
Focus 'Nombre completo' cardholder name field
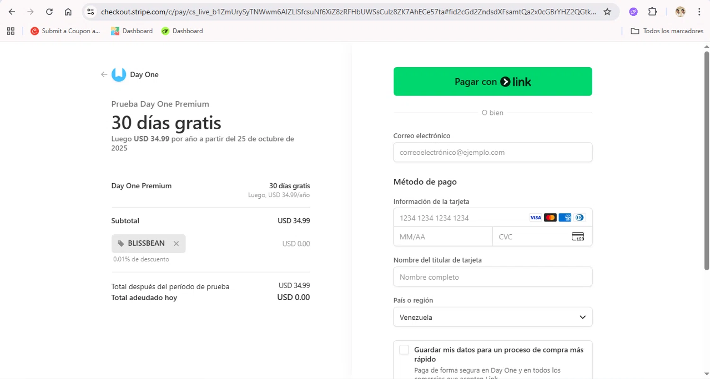point(493,277)
